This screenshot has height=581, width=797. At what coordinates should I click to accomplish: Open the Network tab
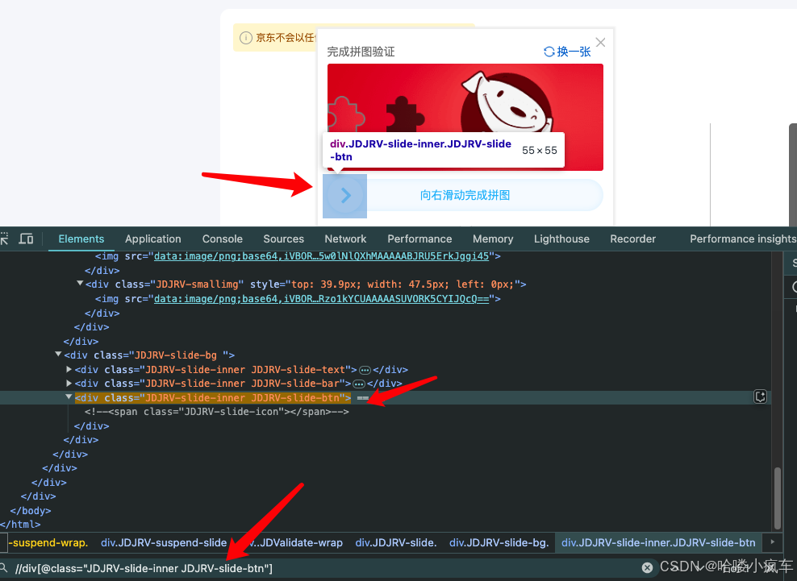345,239
